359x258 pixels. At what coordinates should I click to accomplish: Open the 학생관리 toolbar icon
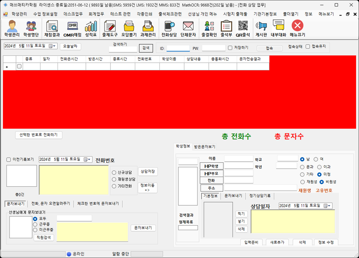(x=12, y=28)
